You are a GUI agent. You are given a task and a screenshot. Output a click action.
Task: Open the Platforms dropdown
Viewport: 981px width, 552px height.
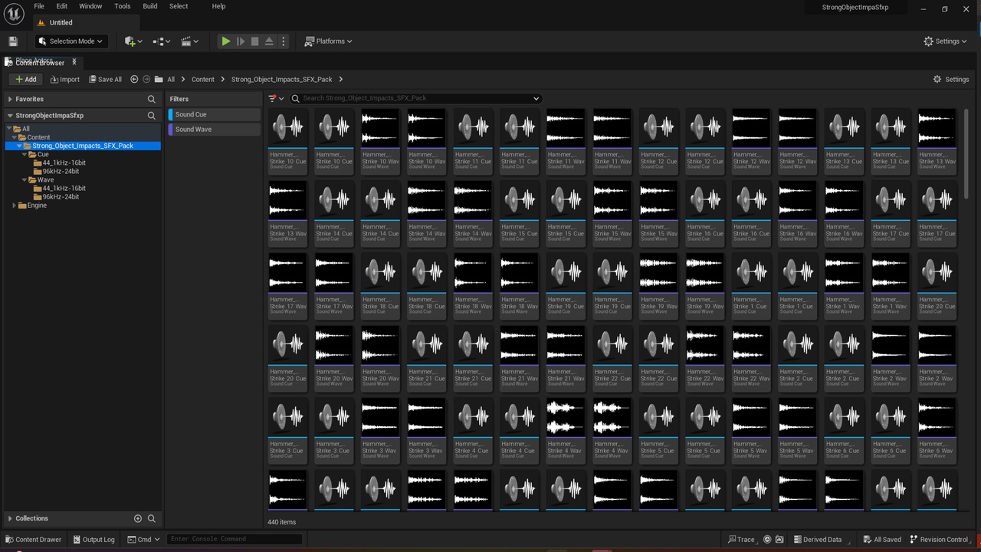click(x=328, y=41)
